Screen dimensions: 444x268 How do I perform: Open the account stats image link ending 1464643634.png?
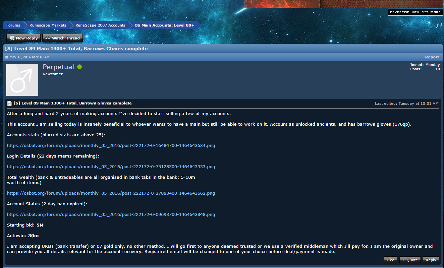[x=111, y=145]
